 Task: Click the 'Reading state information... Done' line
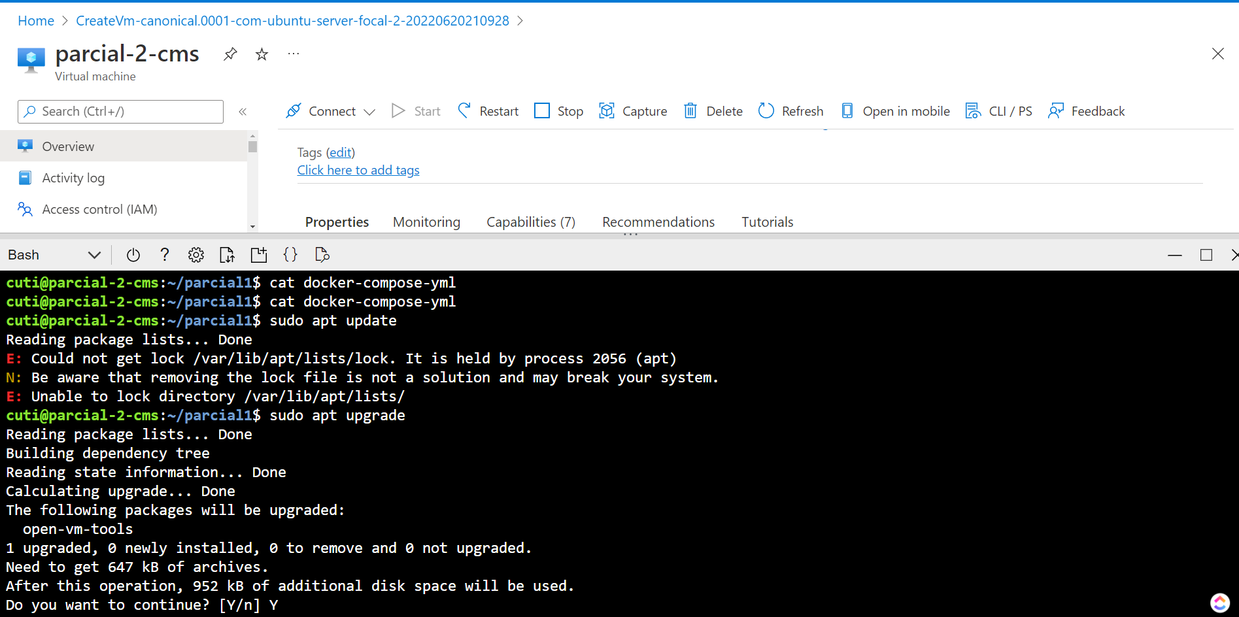pos(146,473)
